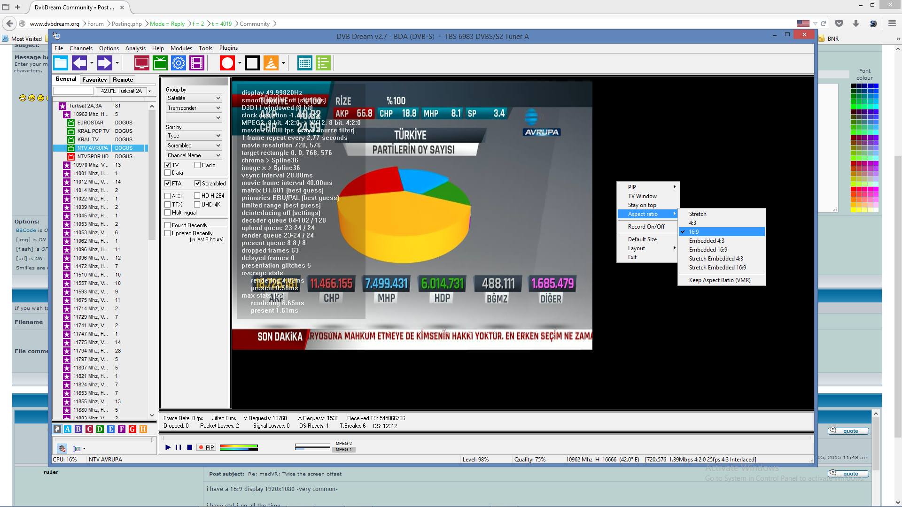Click the dark red monitor toolbar icon
The width and height of the screenshot is (902, 507).
click(141, 63)
